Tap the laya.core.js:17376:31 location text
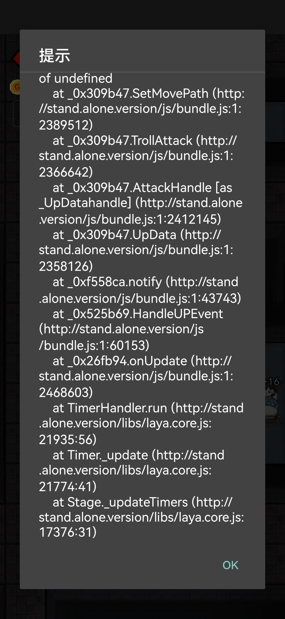Viewport: 285px width, 619px height. 141,525
